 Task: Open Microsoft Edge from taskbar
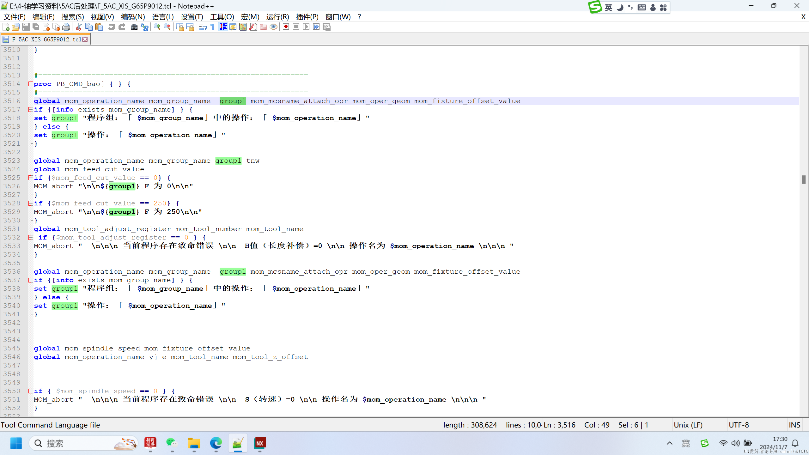point(216,443)
